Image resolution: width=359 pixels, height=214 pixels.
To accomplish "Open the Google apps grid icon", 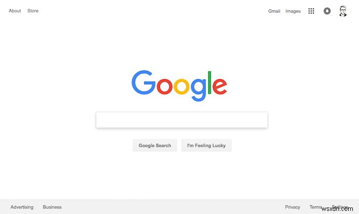I will [x=311, y=11].
